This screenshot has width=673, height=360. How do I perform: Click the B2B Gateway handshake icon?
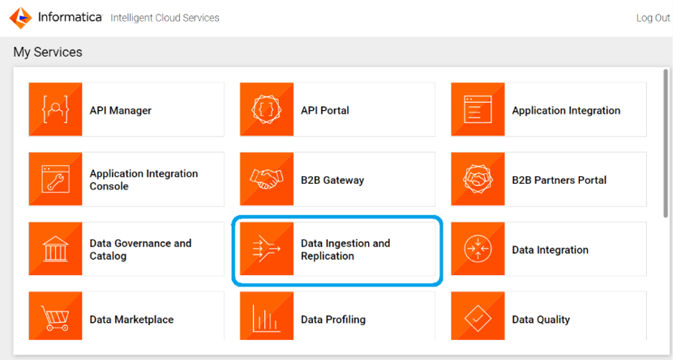pyautogui.click(x=267, y=179)
